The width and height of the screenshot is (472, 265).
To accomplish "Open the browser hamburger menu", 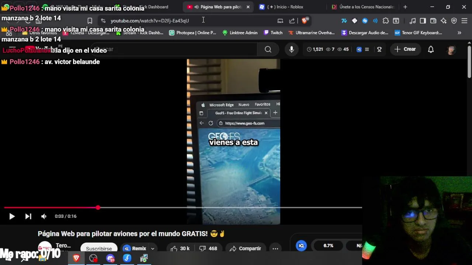I will click(x=464, y=21).
